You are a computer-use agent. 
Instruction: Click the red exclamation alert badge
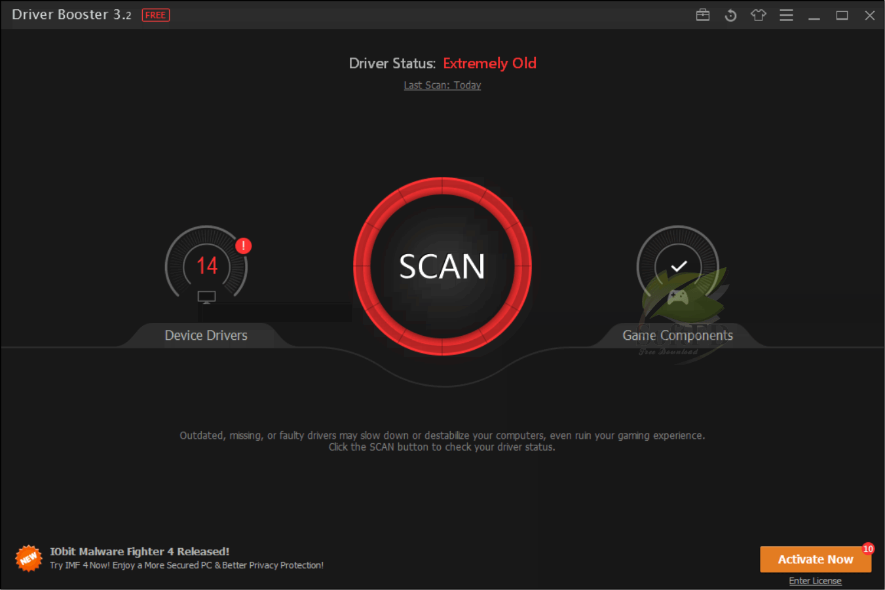click(x=244, y=246)
